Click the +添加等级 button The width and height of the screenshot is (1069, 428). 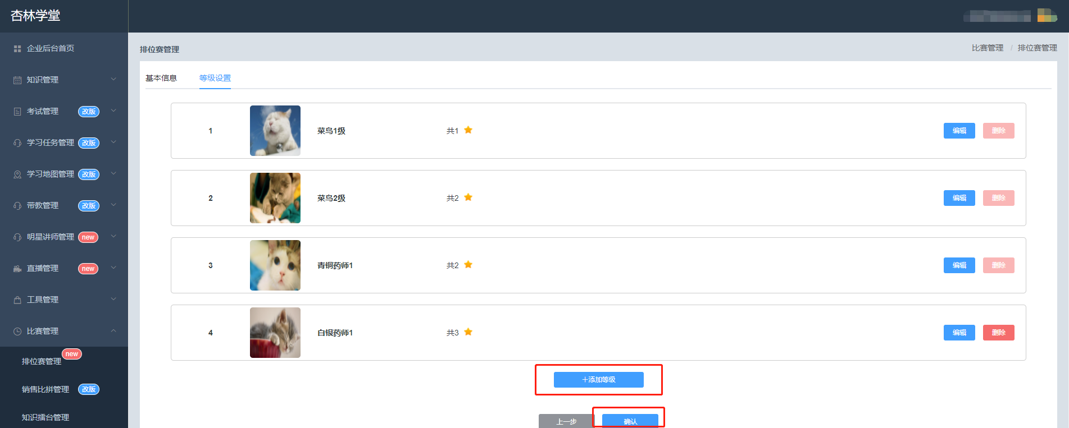[x=599, y=380]
